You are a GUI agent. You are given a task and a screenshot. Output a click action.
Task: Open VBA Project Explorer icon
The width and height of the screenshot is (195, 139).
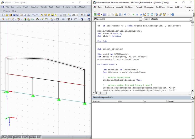[x=157, y=15]
